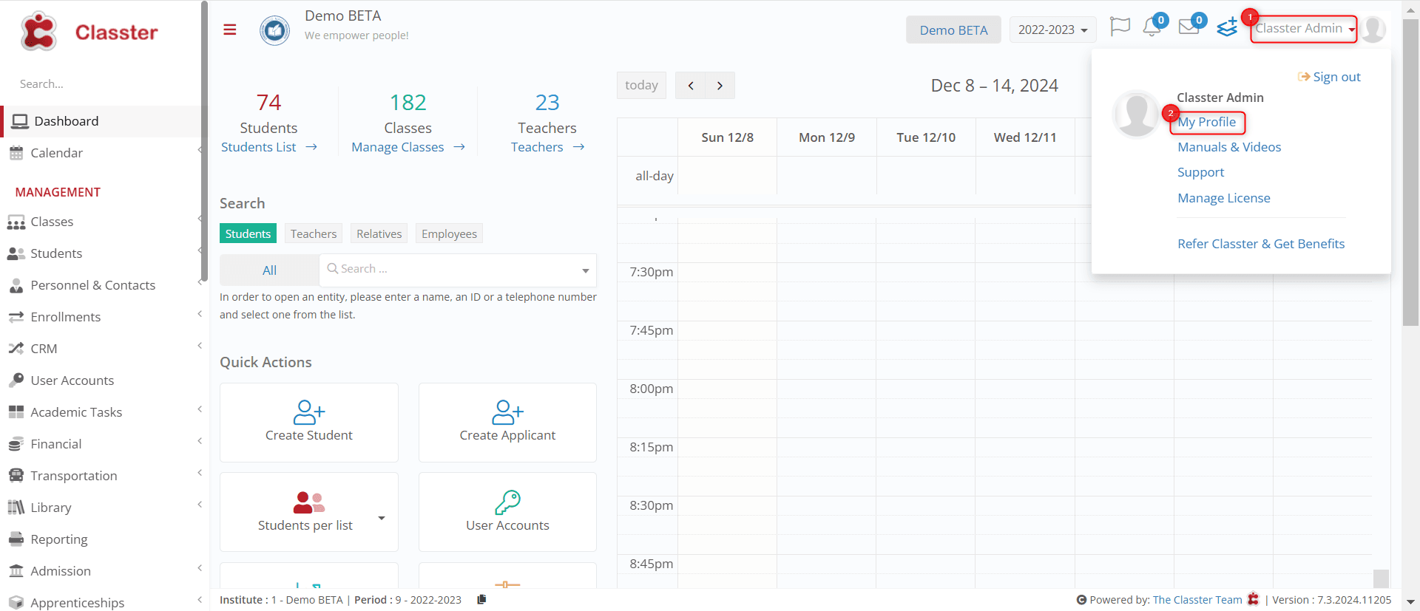Click the Library books icon
This screenshot has height=611, width=1420.
tap(16, 508)
